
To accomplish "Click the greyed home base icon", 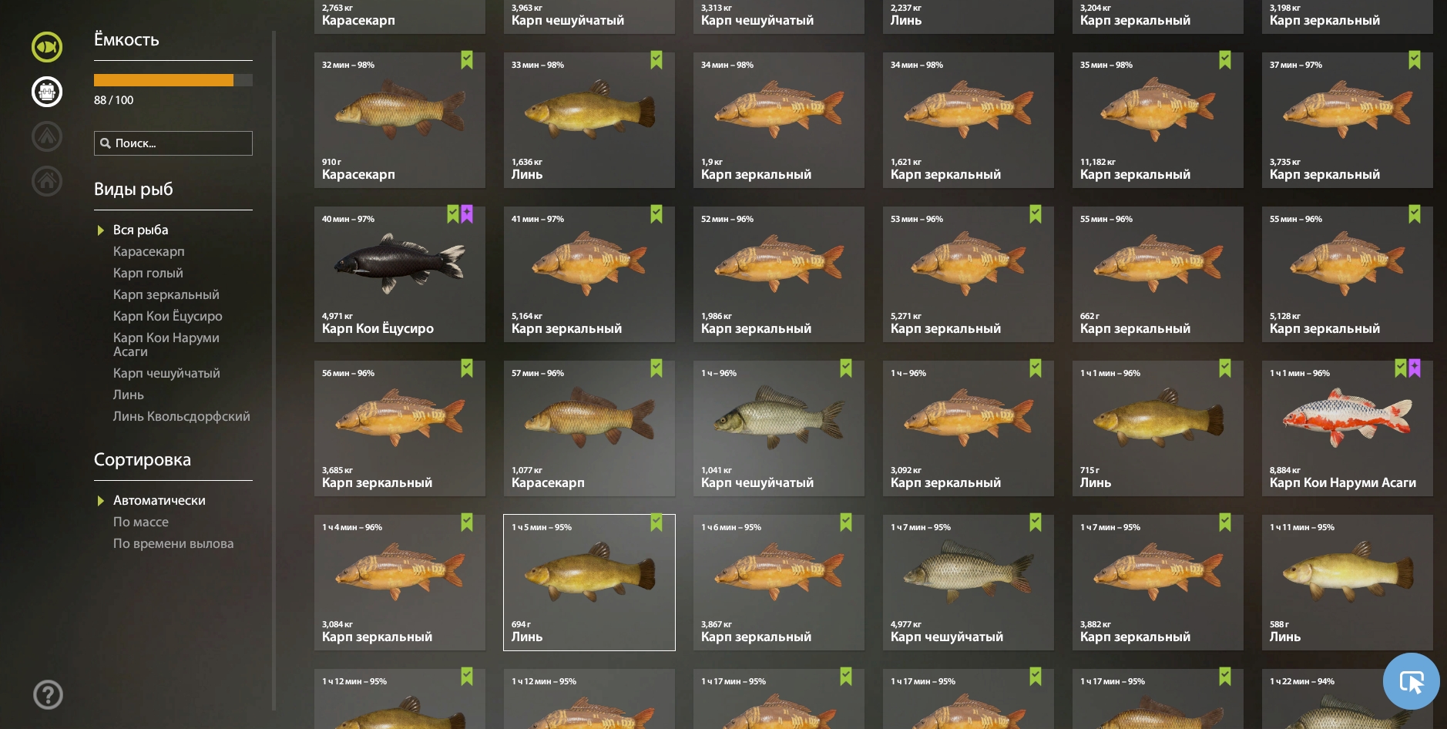I will (x=47, y=181).
